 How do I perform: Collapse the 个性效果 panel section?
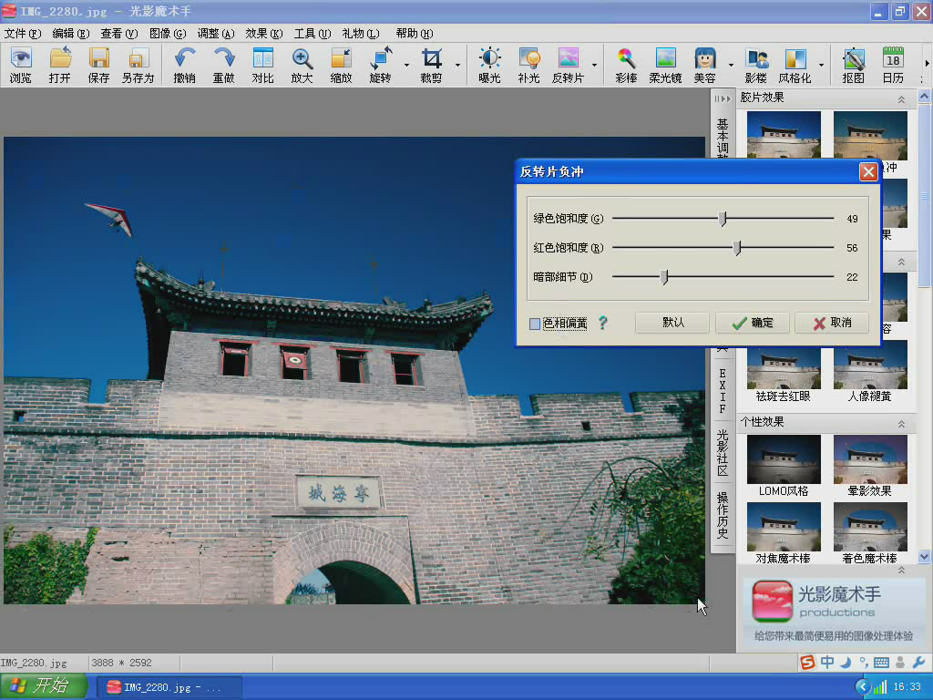coord(901,423)
